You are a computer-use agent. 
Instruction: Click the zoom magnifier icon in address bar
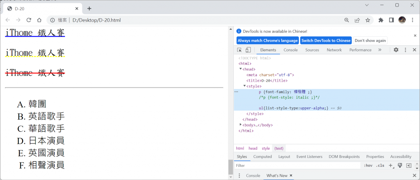[x=347, y=20]
